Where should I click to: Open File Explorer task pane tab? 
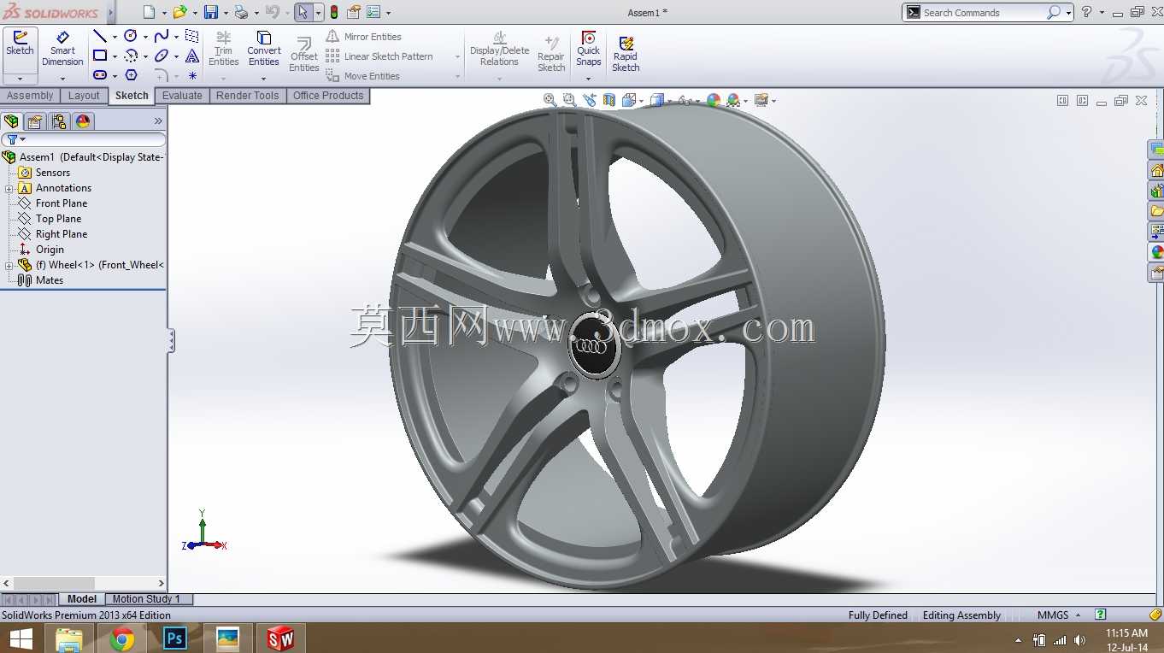1157,210
